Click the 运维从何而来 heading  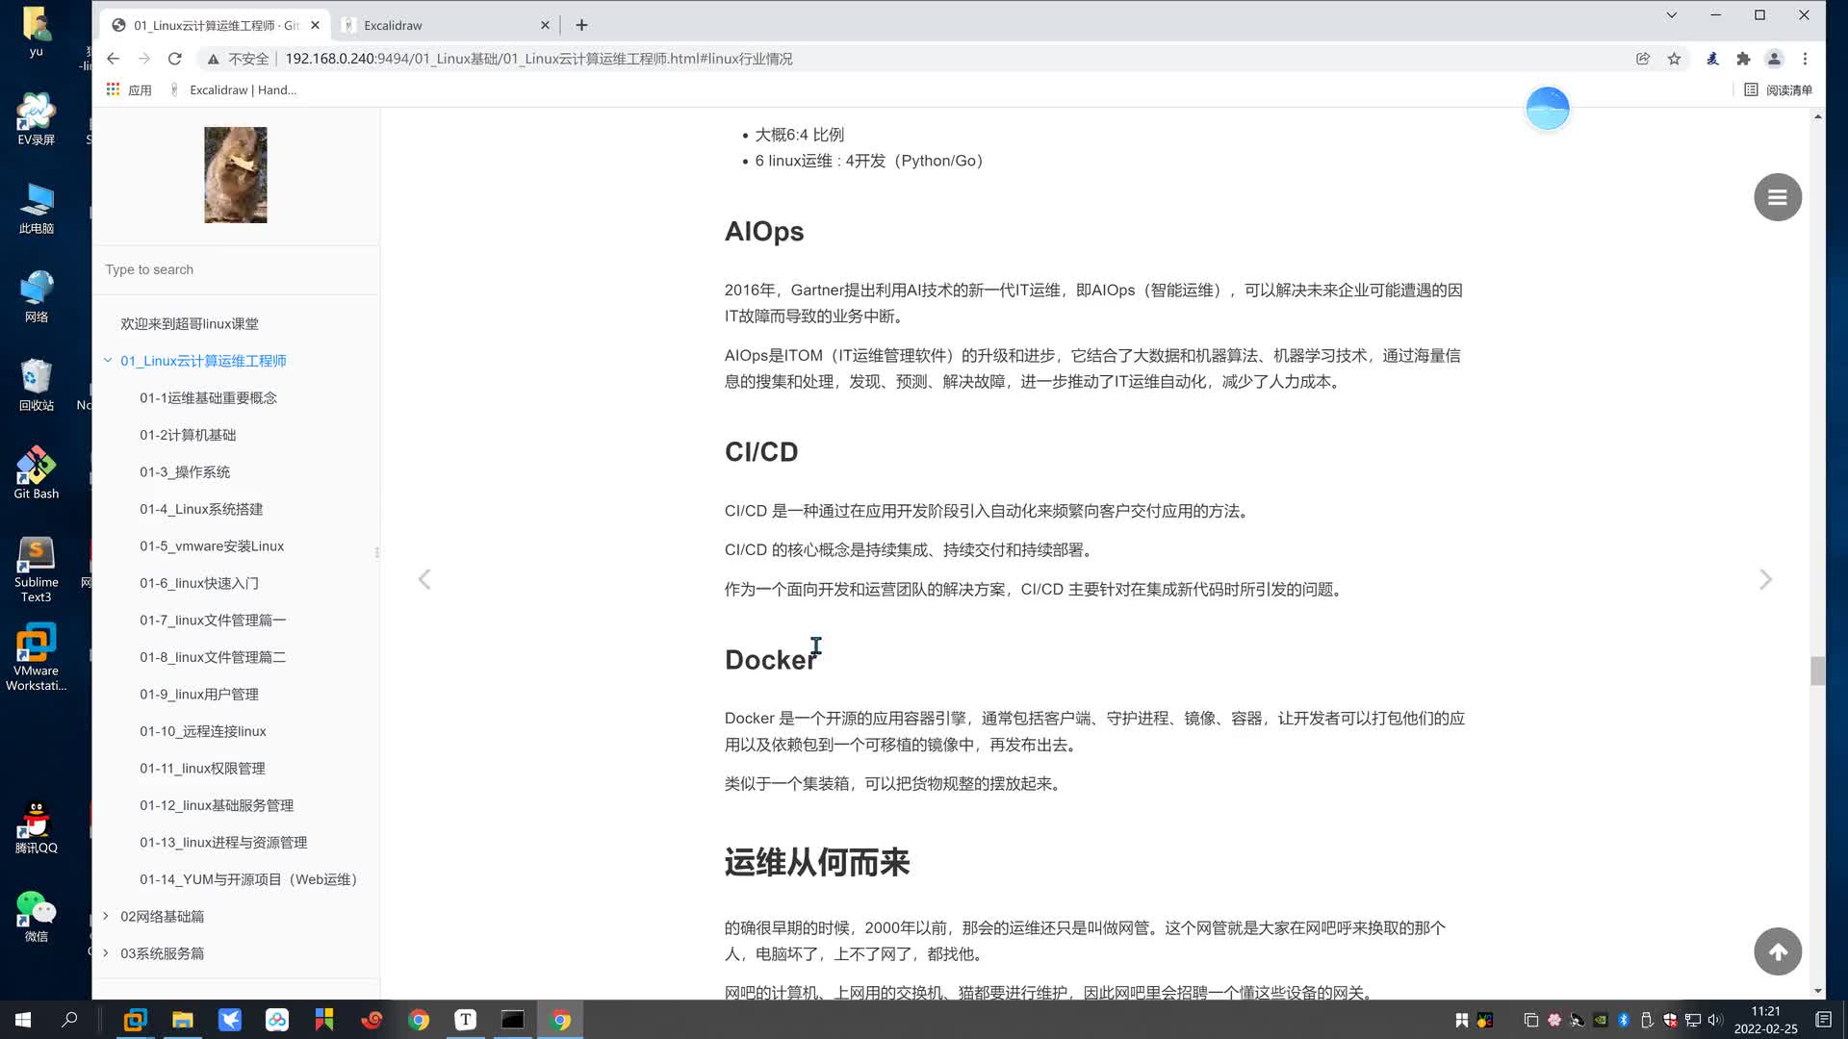tap(817, 863)
